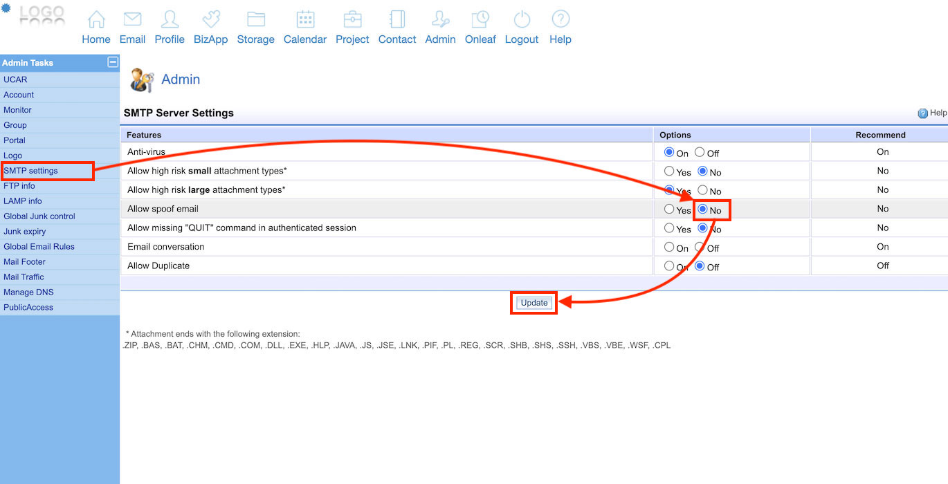Click the LOGO image at top left
This screenshot has height=484, width=948.
pyautogui.click(x=42, y=14)
